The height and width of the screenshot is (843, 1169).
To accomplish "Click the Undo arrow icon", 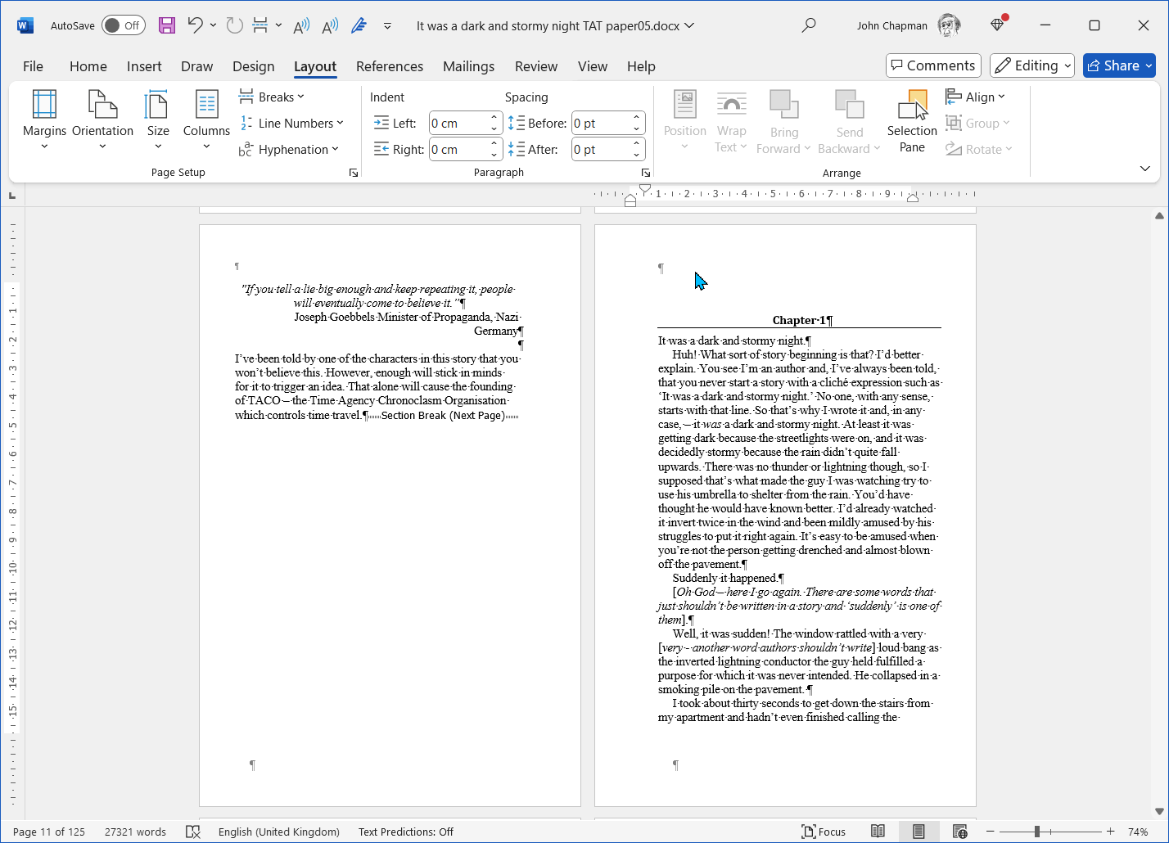I will coord(195,25).
